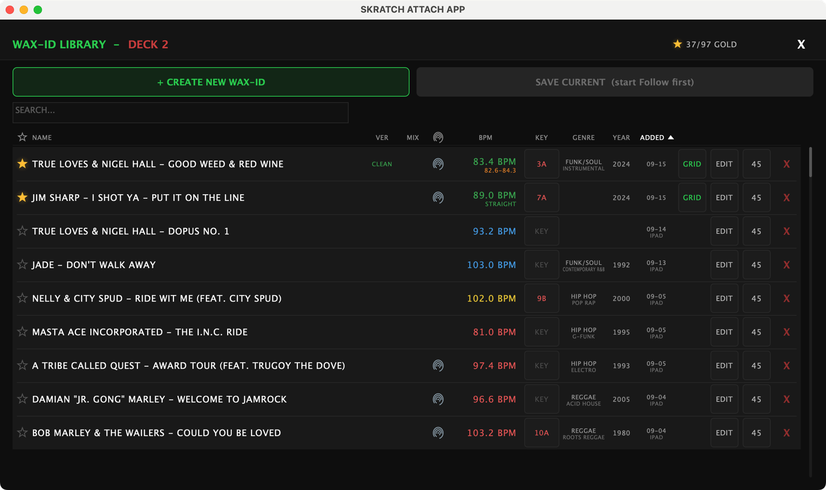Show gold tracks via 37/97 GOLD star
The height and width of the screenshot is (490, 826).
[677, 44]
